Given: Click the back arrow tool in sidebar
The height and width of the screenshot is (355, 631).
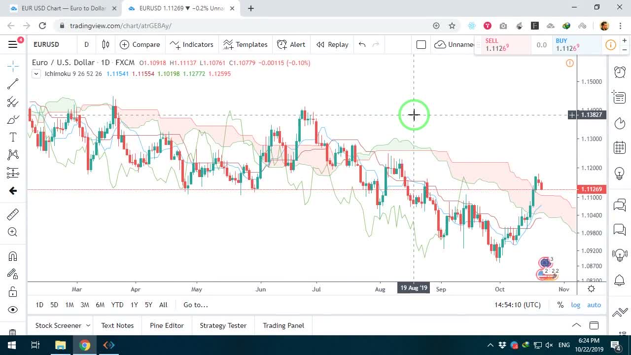Looking at the screenshot, I should (13, 191).
